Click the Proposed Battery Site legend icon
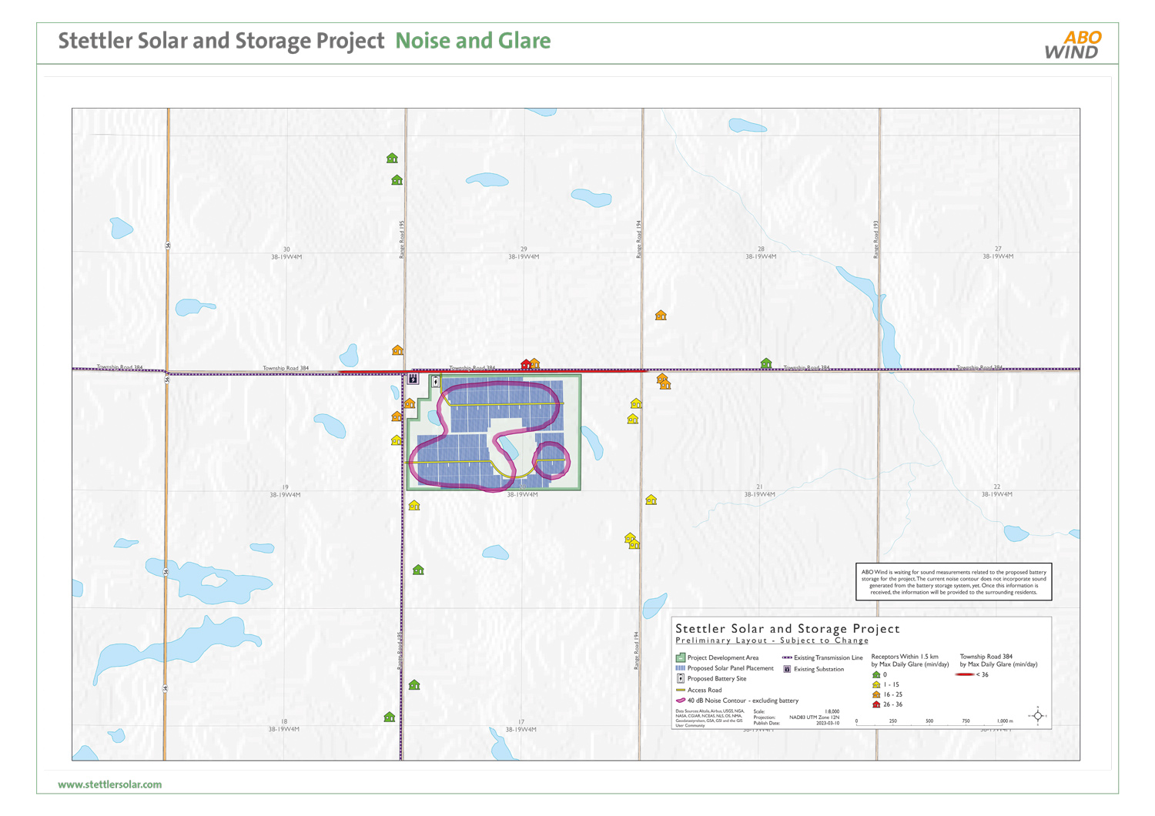 [x=680, y=678]
